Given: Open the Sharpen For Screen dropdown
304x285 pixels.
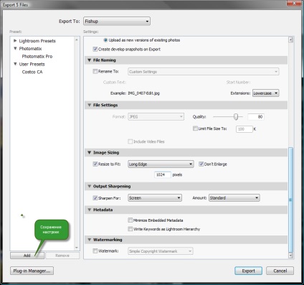Looking at the screenshot, I should [x=155, y=198].
